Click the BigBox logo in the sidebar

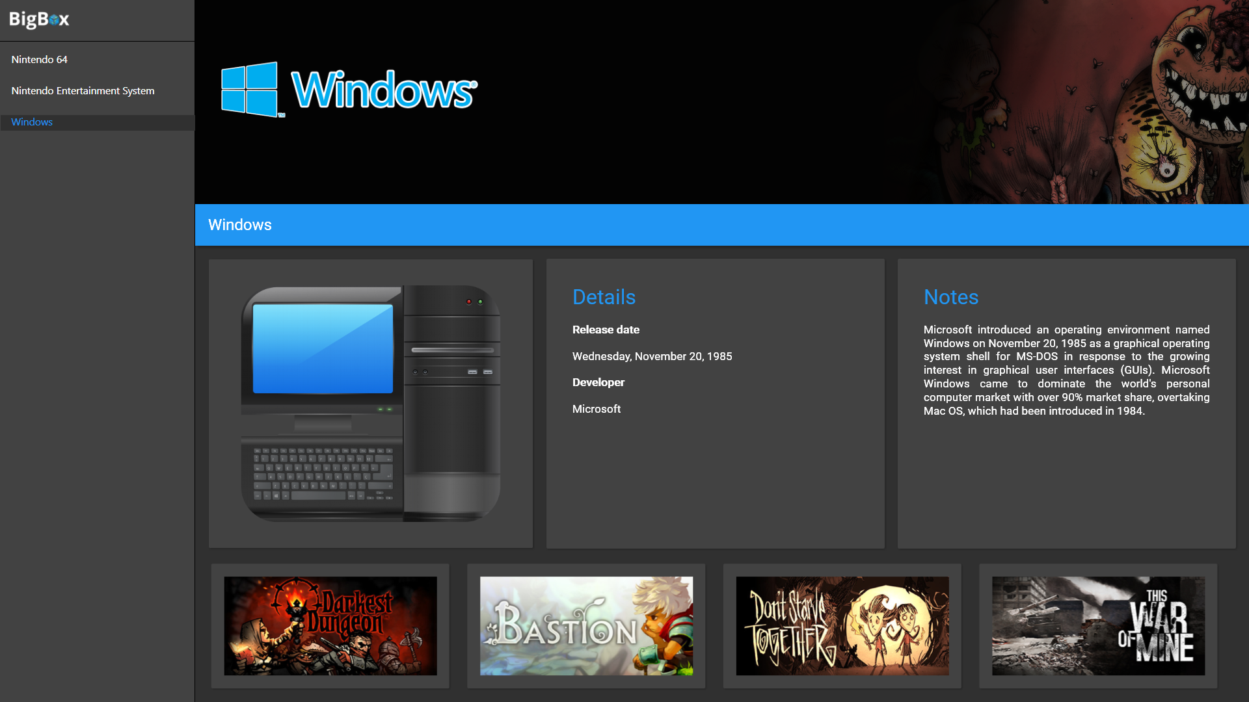(39, 19)
